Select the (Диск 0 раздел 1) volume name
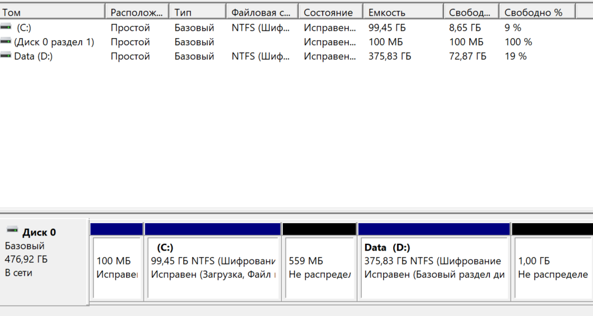Image resolution: width=593 pixels, height=316 pixels. coord(54,42)
